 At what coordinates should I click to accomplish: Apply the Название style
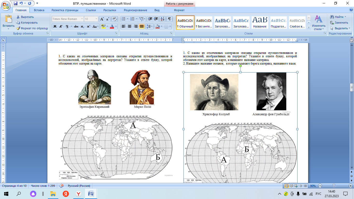(x=260, y=23)
